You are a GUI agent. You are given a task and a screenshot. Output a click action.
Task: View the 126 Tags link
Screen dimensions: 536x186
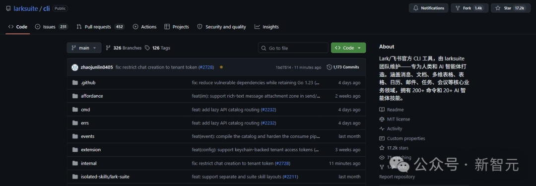click(158, 48)
